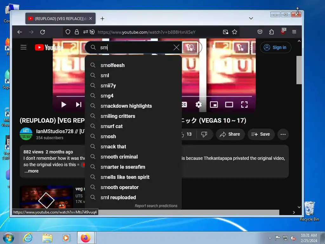Show hidden system tray icons
Screen dimensions: 325x244
(x=270, y=238)
